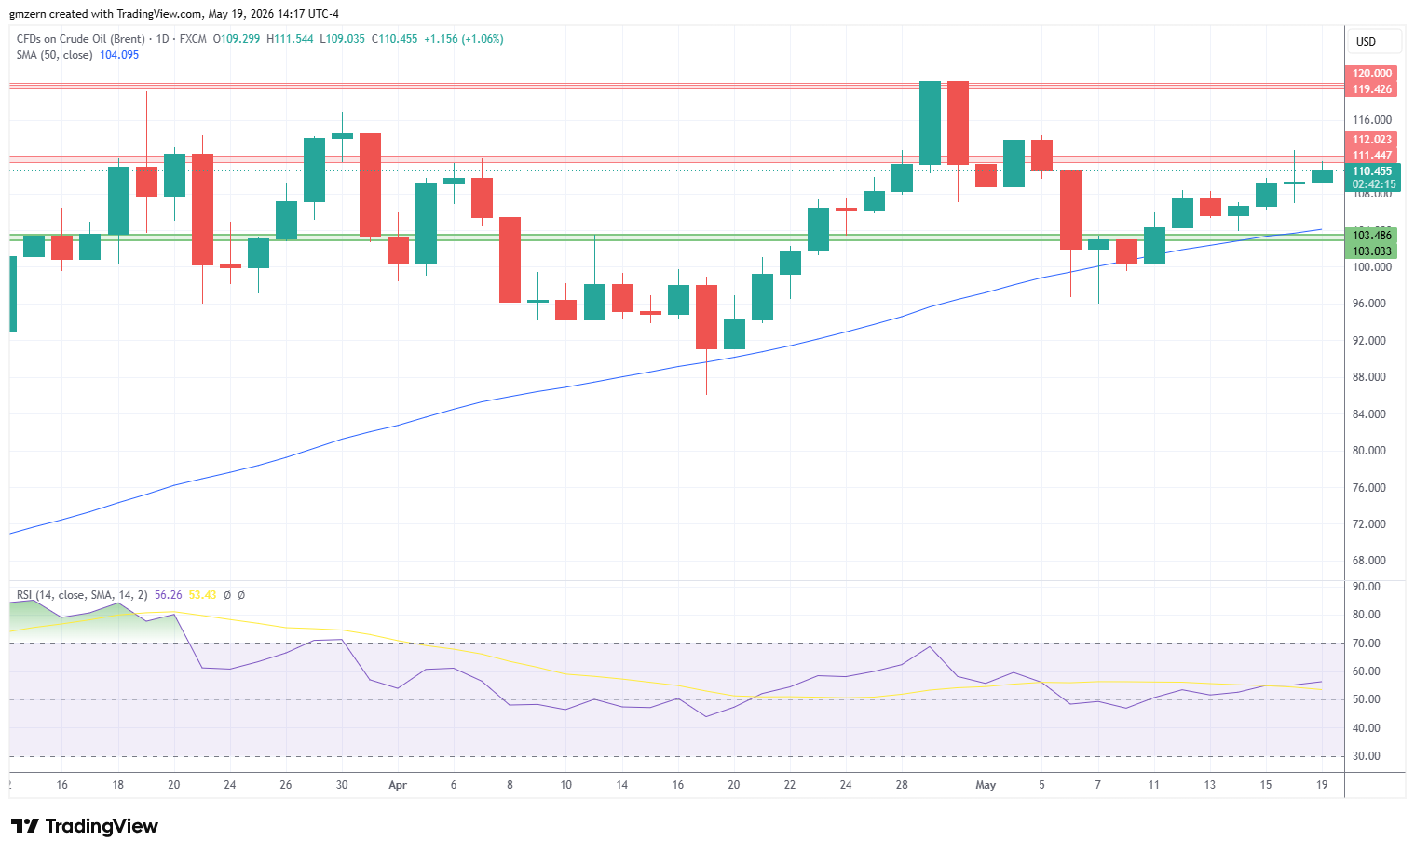Click the 19 date label on the time axis

(x=1322, y=785)
